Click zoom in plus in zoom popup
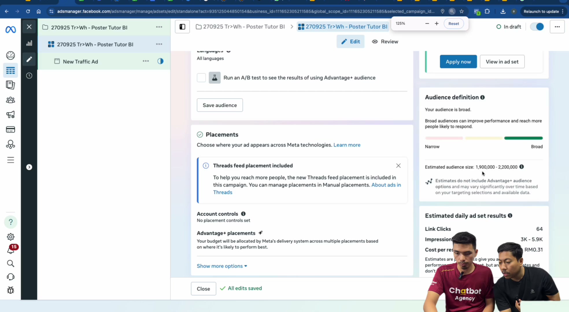569x312 pixels. [437, 23]
